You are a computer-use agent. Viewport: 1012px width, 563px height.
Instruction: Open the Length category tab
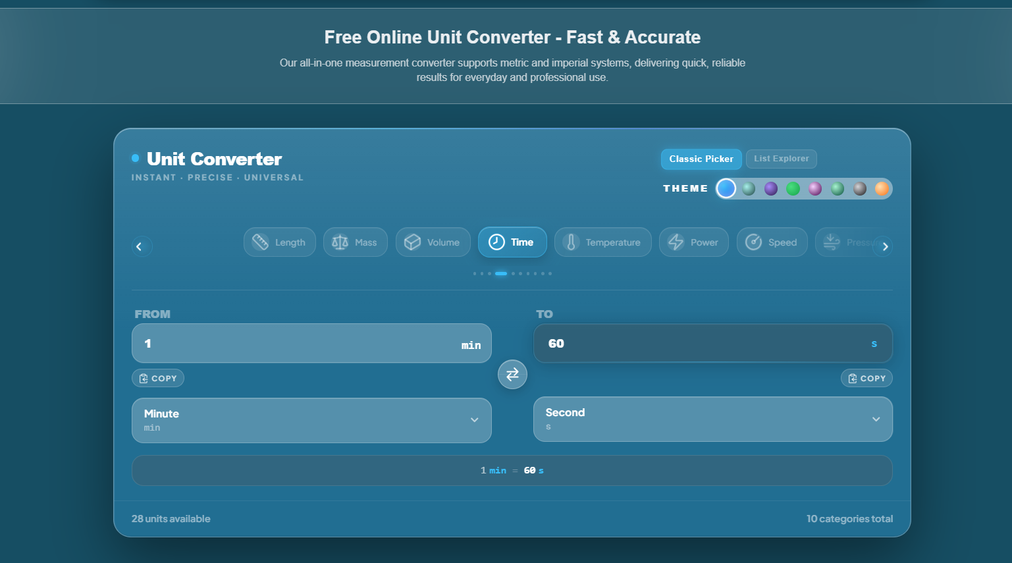click(x=280, y=242)
